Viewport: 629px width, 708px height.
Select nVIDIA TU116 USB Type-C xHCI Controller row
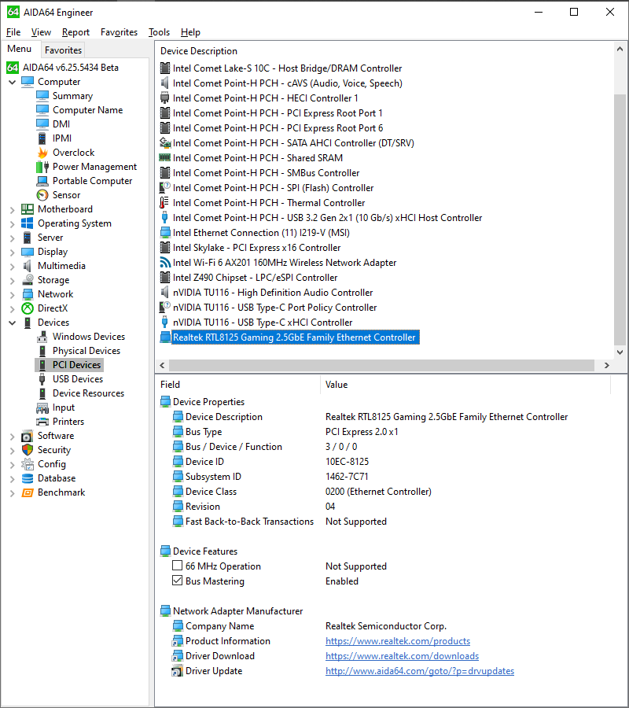pyautogui.click(x=263, y=323)
